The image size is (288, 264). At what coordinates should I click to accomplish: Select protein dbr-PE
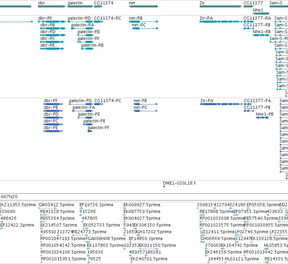[51, 128]
